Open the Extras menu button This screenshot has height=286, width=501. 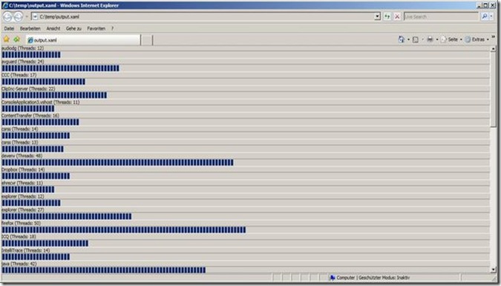477,39
